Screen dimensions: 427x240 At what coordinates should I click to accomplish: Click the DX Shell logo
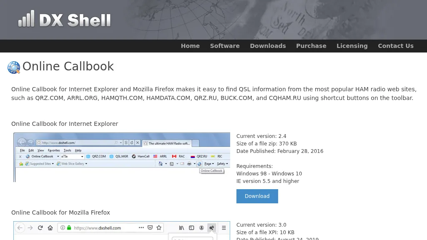tap(65, 19)
